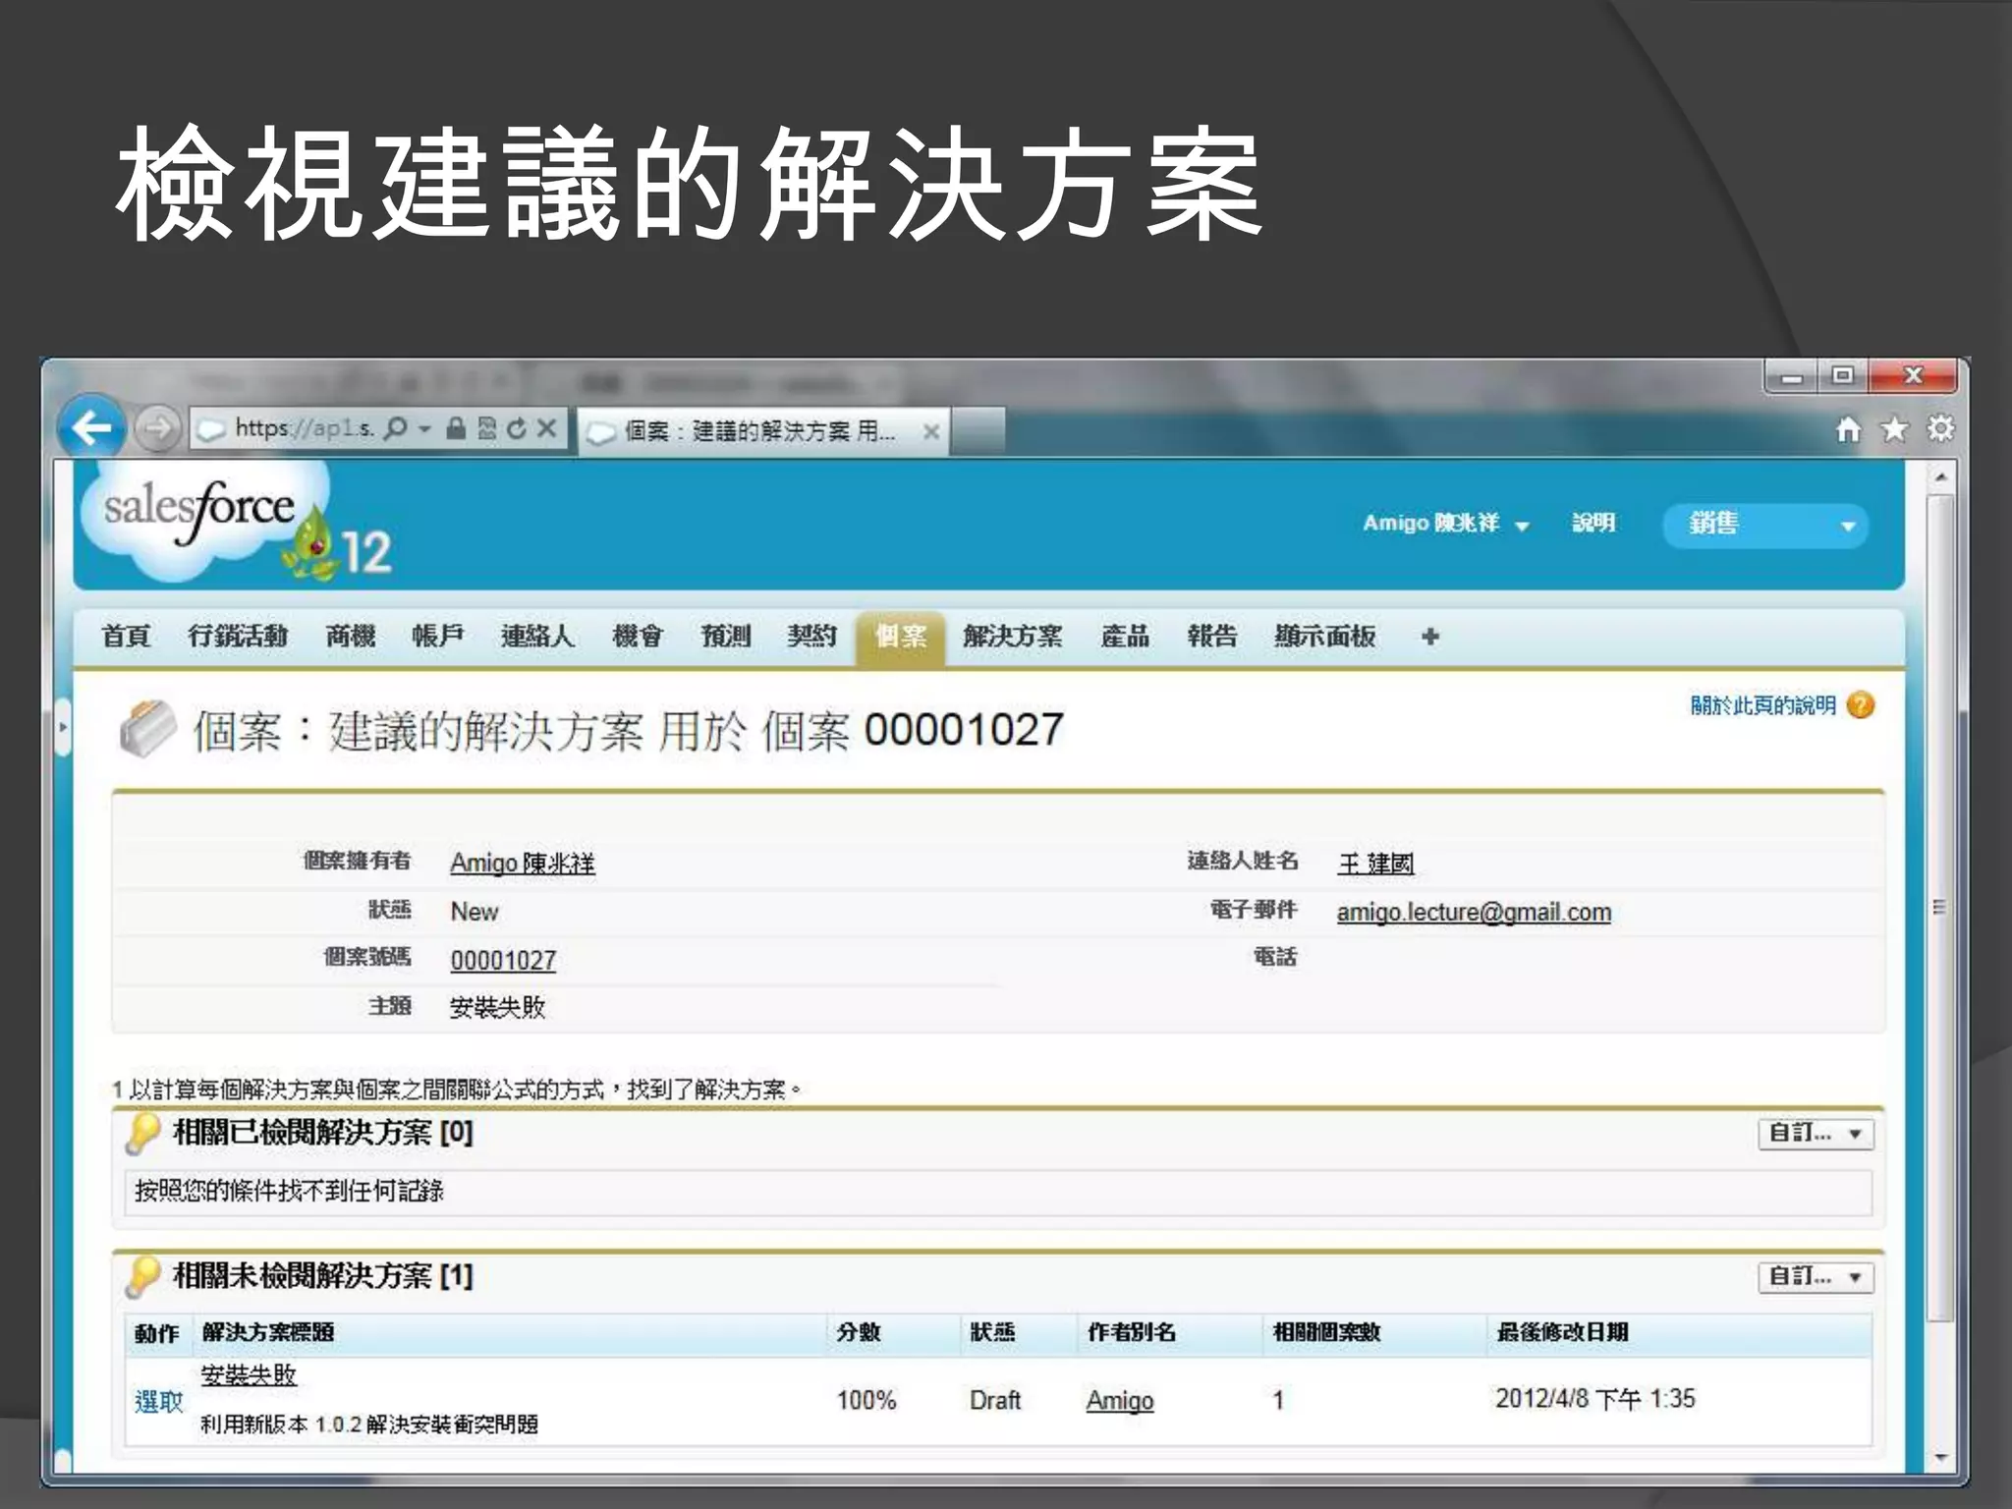The image size is (2012, 1509).
Task: Click the browser forward arrow button
Action: click(156, 428)
